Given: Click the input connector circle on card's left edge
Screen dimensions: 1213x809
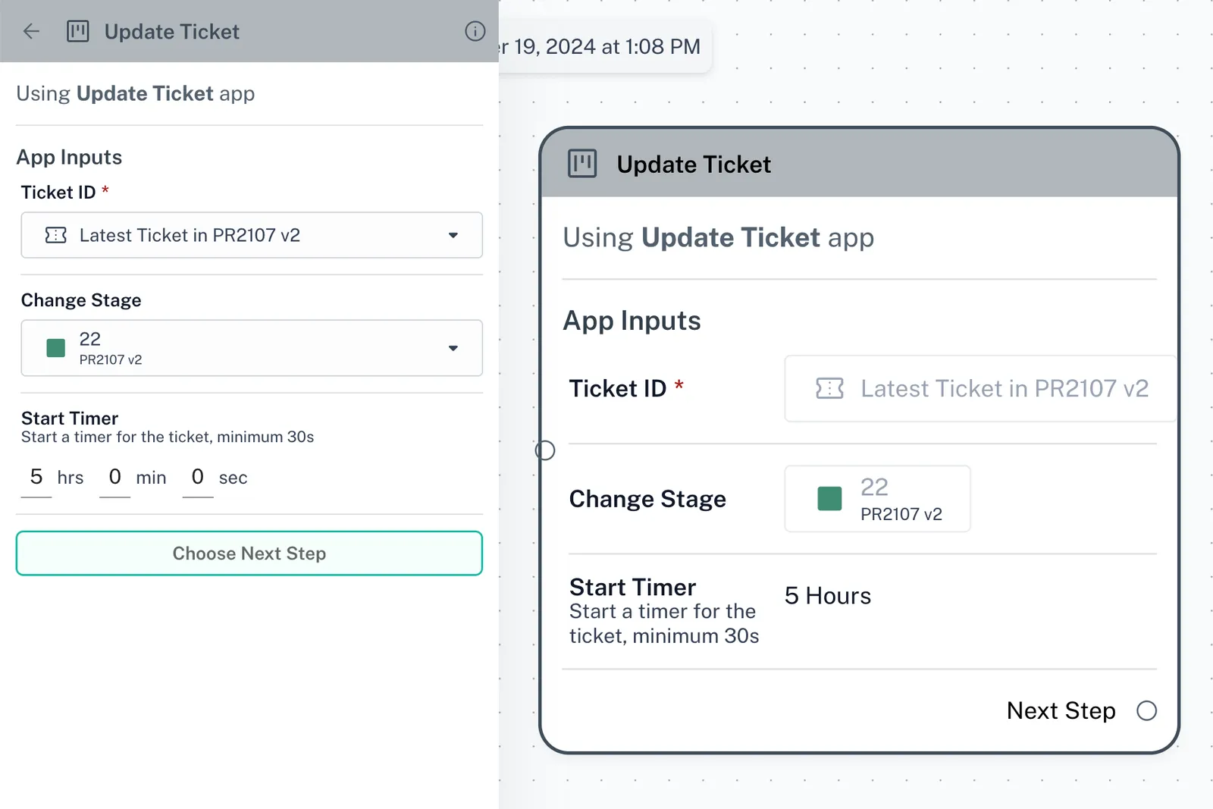Looking at the screenshot, I should (545, 450).
